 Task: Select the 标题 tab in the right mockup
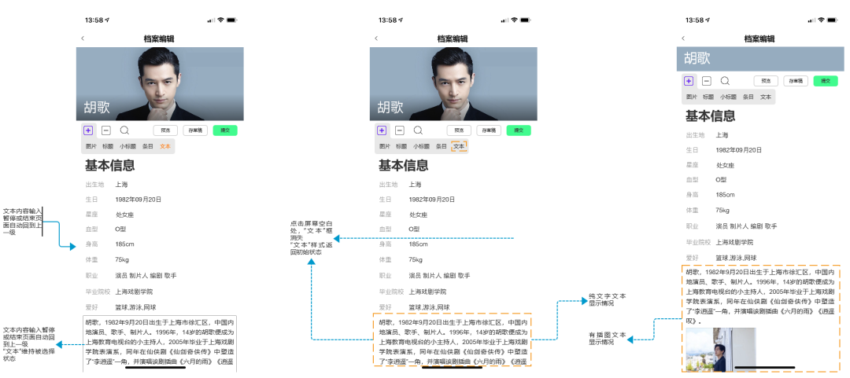(708, 97)
